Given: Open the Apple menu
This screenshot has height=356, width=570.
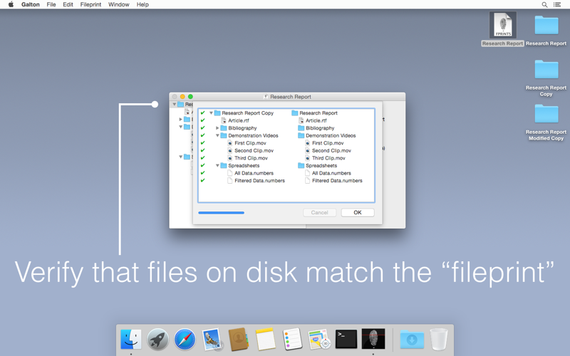Looking at the screenshot, I should click(x=11, y=4).
